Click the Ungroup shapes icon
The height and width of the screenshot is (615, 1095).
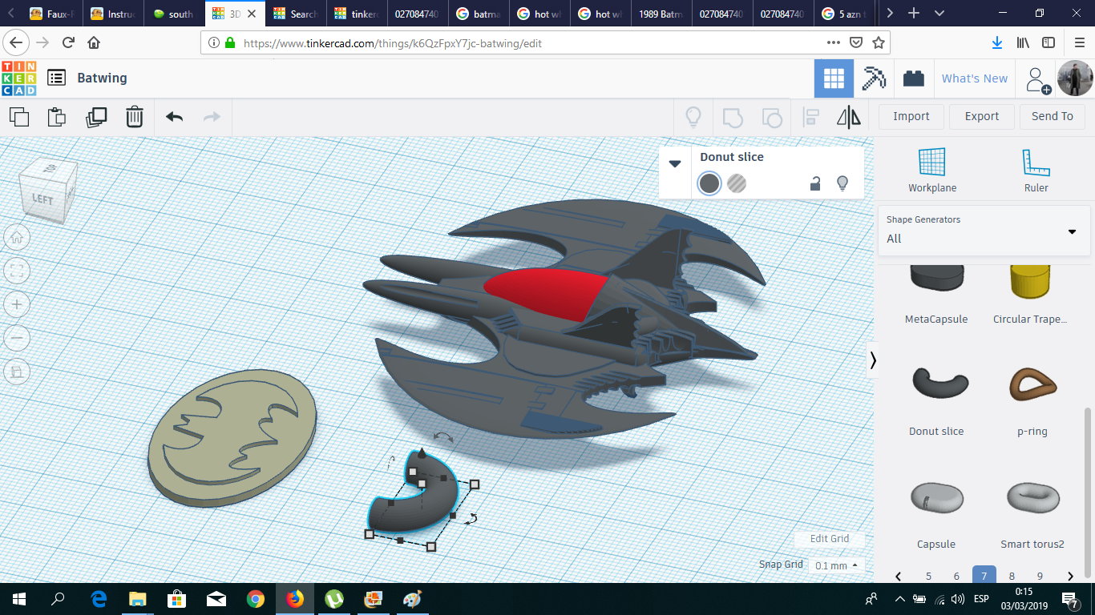(x=771, y=118)
